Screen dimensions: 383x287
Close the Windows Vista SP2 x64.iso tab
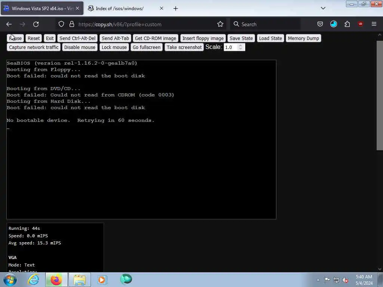click(x=77, y=8)
